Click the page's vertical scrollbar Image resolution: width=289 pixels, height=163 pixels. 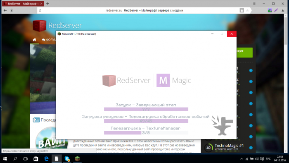[x=286, y=83]
